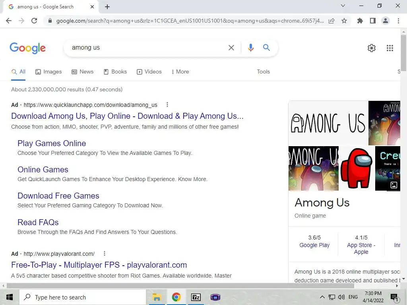Open the Google apps grid

(390, 48)
